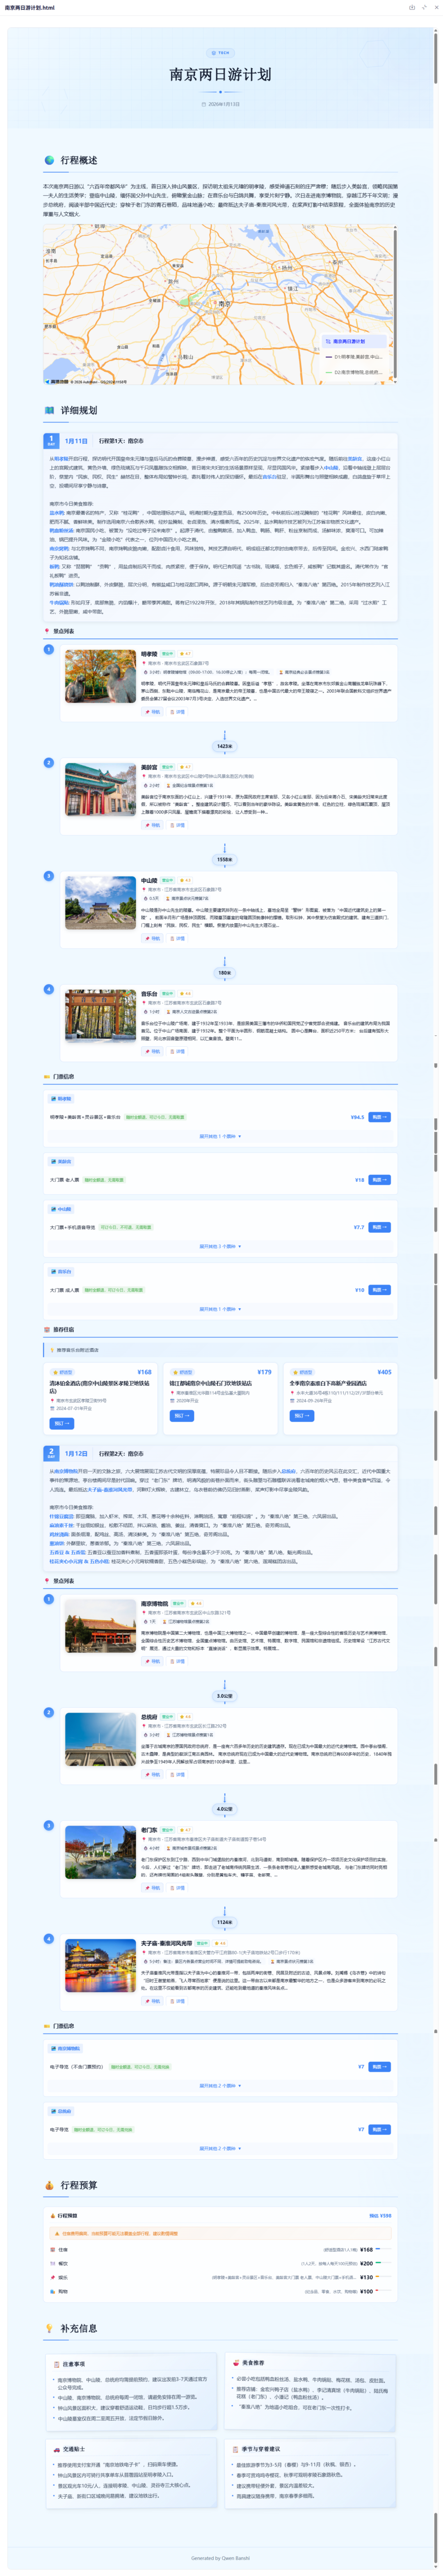Viewport: 443px width, 2576px height.
Task: Select the 1423米 distance label
Action: 224,746
